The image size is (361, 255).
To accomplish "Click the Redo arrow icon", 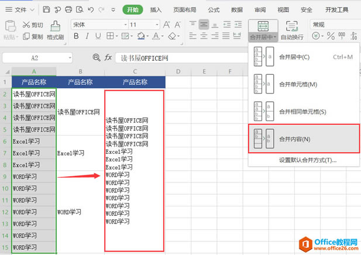I will coord(101,10).
